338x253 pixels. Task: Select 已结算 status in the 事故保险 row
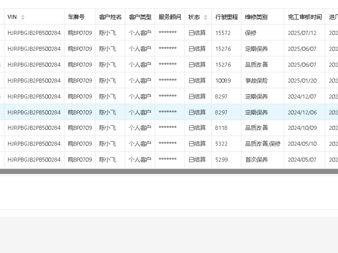tap(197, 81)
